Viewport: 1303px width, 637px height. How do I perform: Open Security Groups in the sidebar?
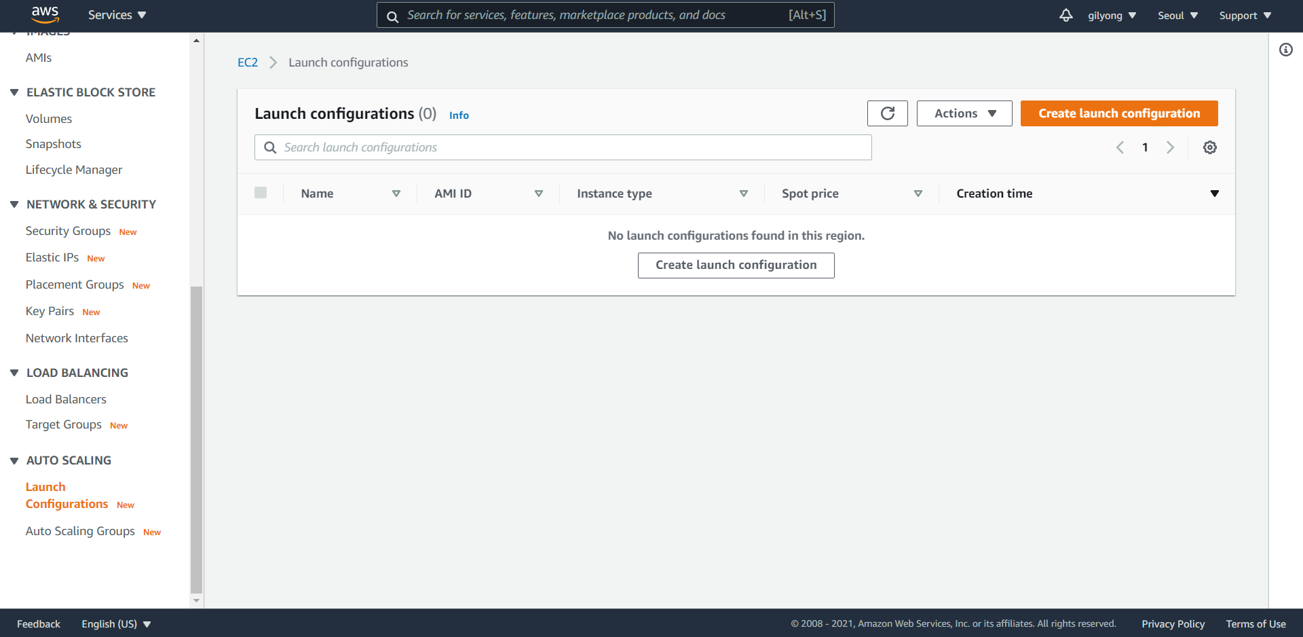coord(68,231)
